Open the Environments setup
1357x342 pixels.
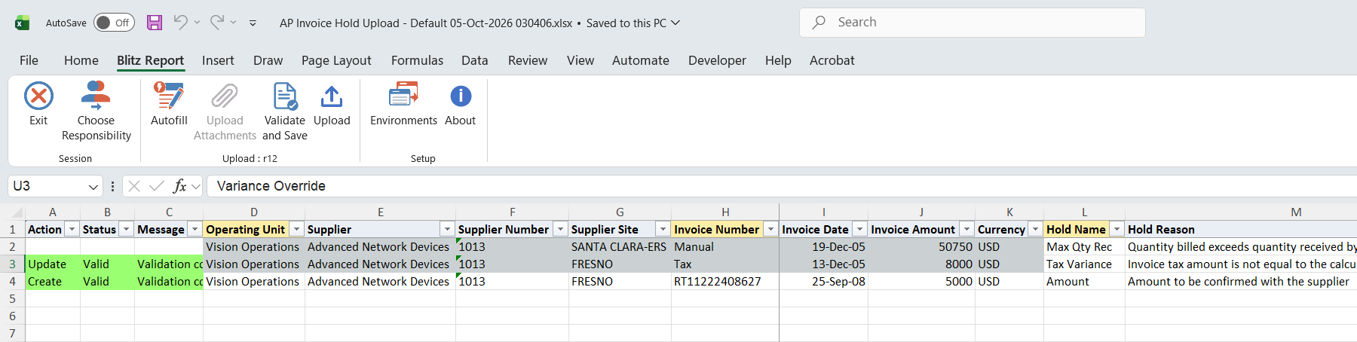click(403, 104)
